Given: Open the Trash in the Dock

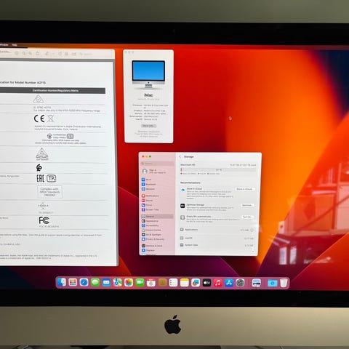Looking at the screenshot, I should 284,283.
